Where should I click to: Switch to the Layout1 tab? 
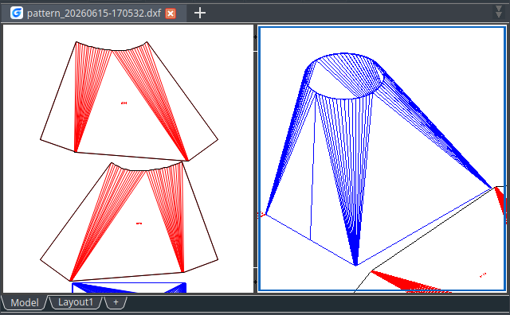(x=76, y=302)
